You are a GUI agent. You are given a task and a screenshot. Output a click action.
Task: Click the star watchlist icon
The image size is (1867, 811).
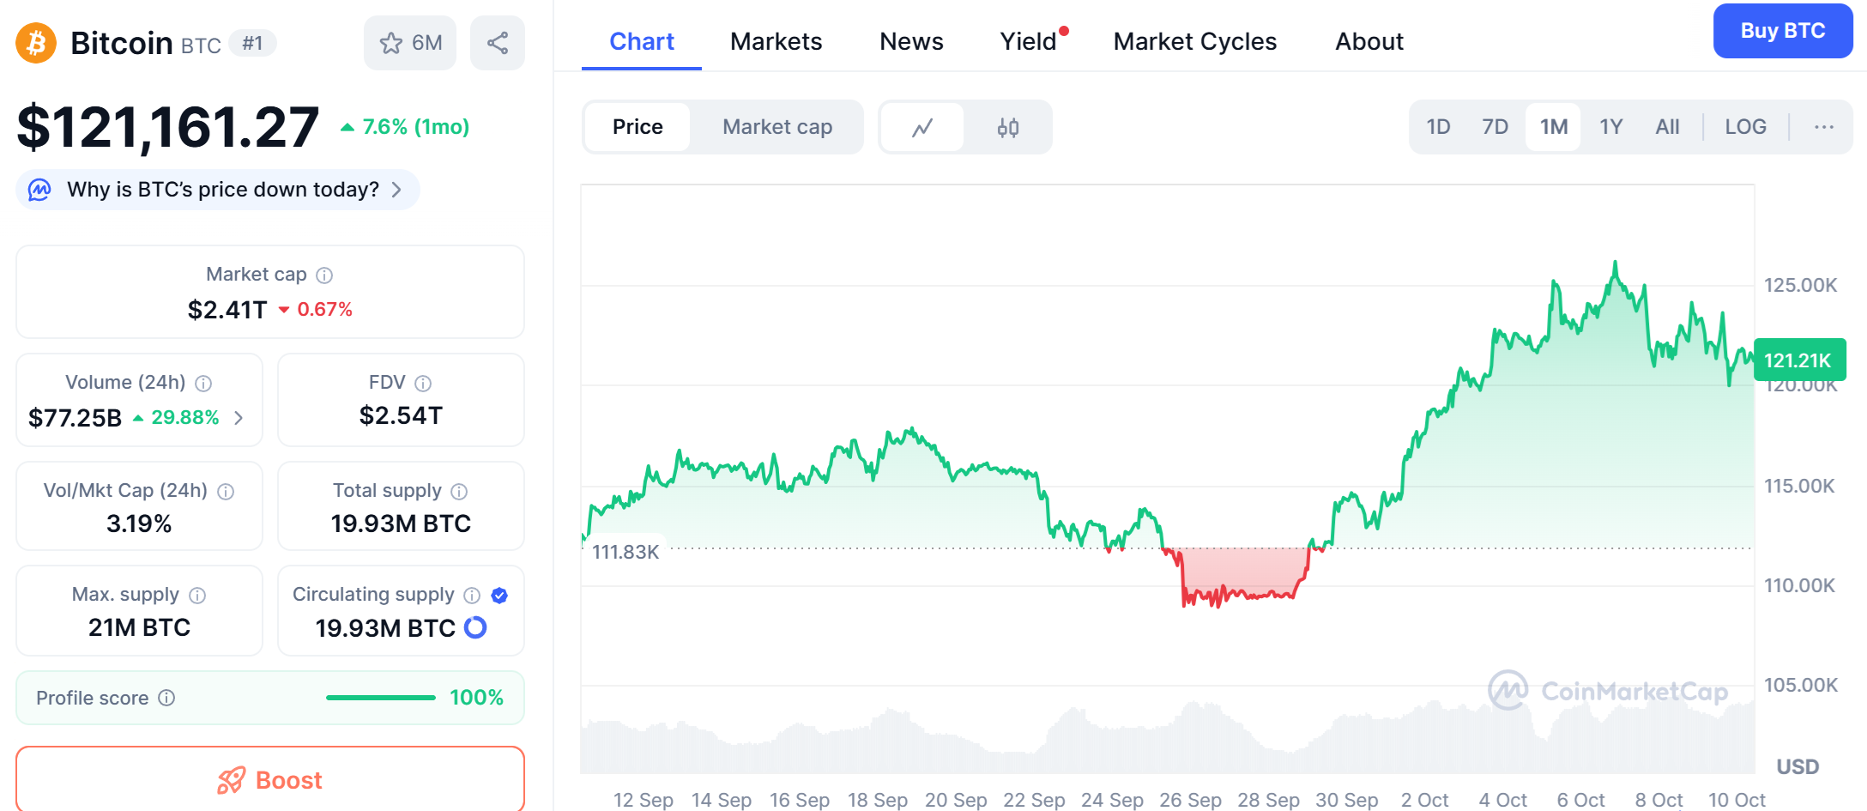(x=391, y=43)
